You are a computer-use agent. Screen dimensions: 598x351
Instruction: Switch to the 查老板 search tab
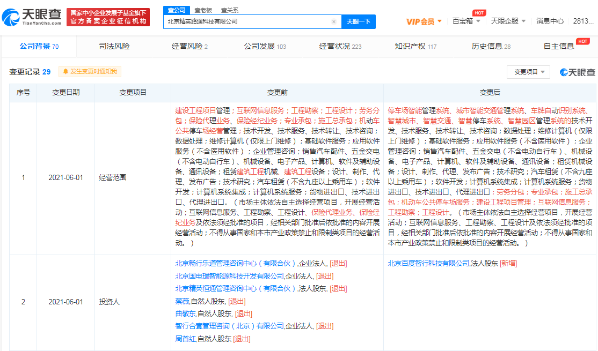tap(203, 10)
